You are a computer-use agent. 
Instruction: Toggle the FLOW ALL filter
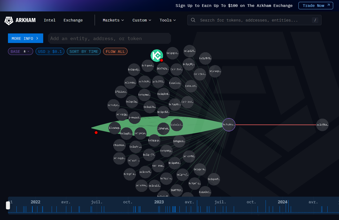click(x=115, y=51)
